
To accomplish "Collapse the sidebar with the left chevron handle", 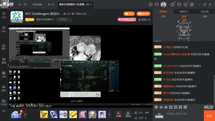I will [x=8, y=65].
